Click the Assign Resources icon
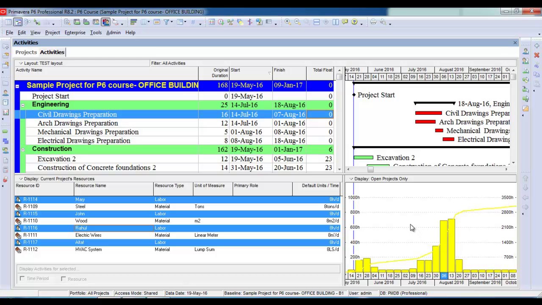Screen dimensions: 542x305 [525, 51]
